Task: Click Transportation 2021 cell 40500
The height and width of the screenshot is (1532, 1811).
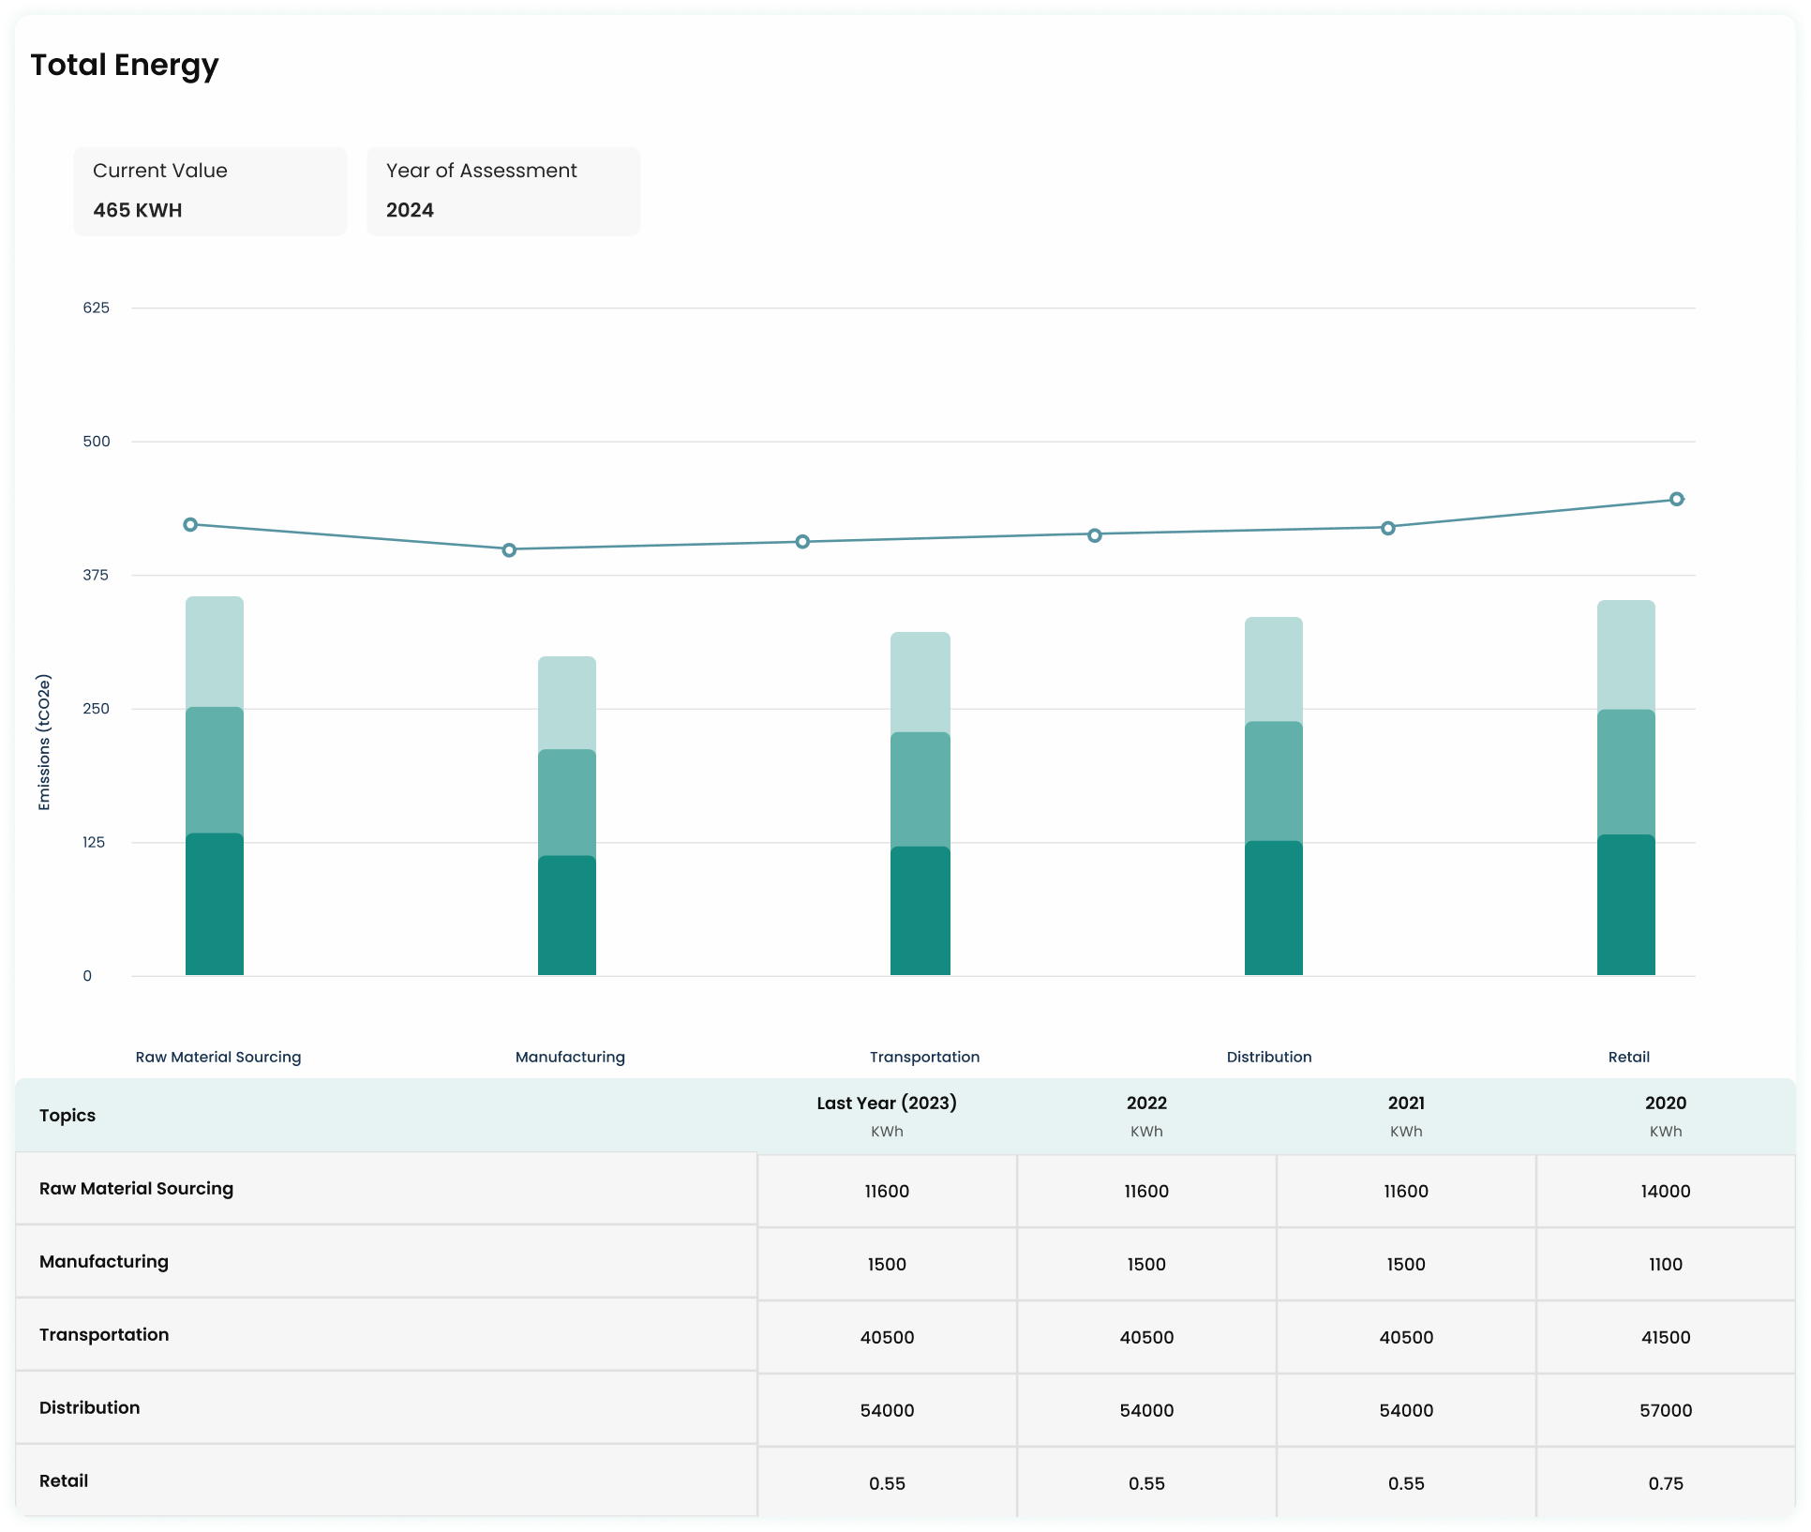Action: 1406,1337
